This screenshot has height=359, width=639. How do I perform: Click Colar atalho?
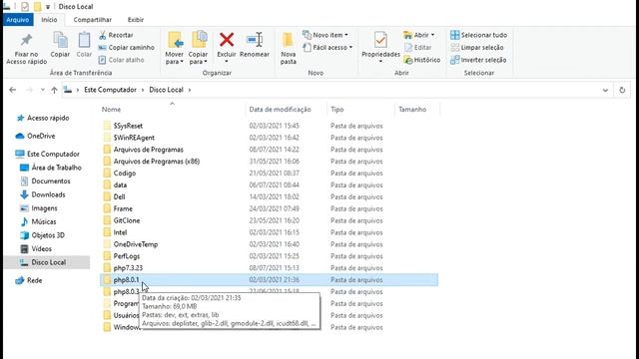122,60
